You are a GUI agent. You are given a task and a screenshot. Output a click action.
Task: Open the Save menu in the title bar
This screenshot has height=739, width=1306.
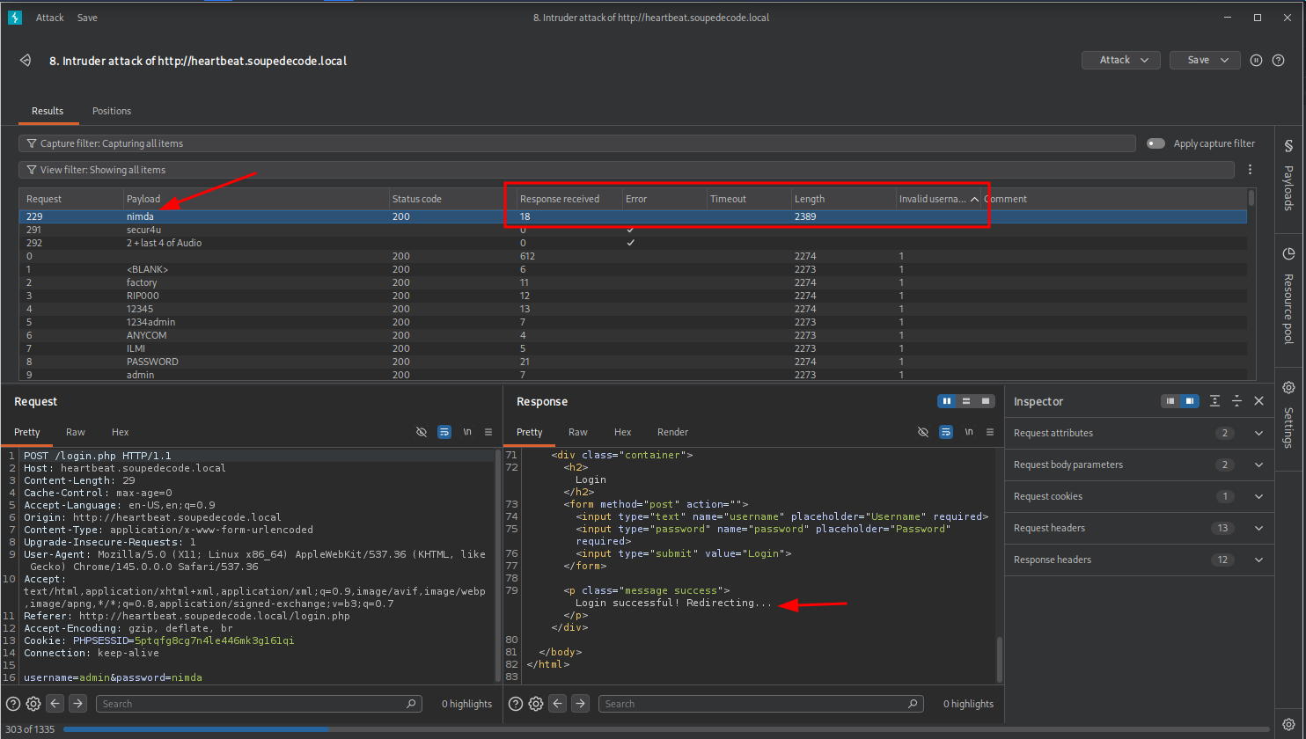coord(87,18)
